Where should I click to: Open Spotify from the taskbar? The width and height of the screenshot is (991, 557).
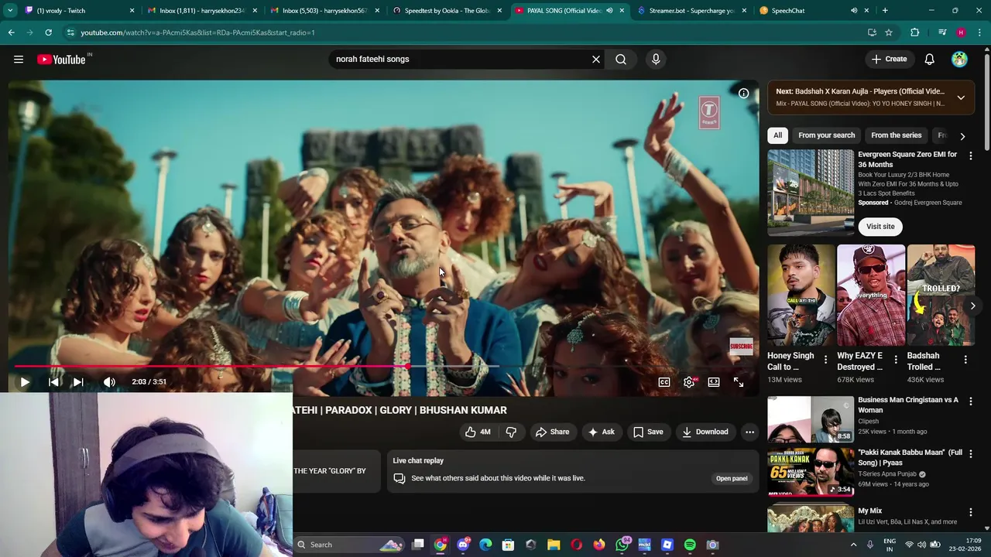coord(690,545)
